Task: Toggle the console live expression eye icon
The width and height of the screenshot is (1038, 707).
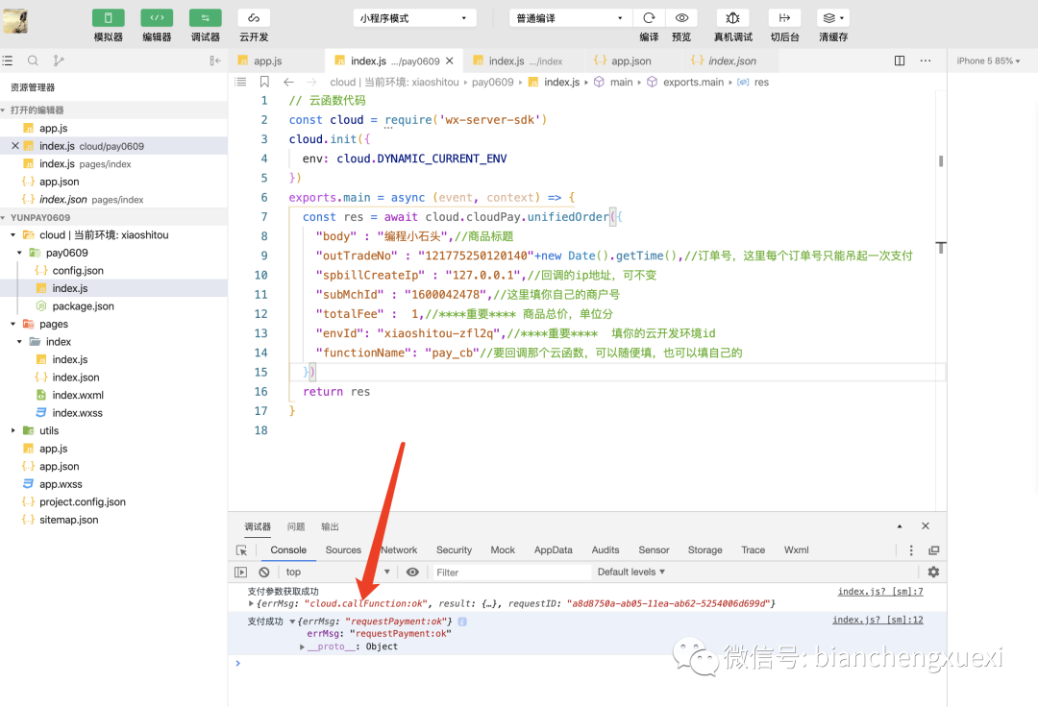Action: pos(412,573)
